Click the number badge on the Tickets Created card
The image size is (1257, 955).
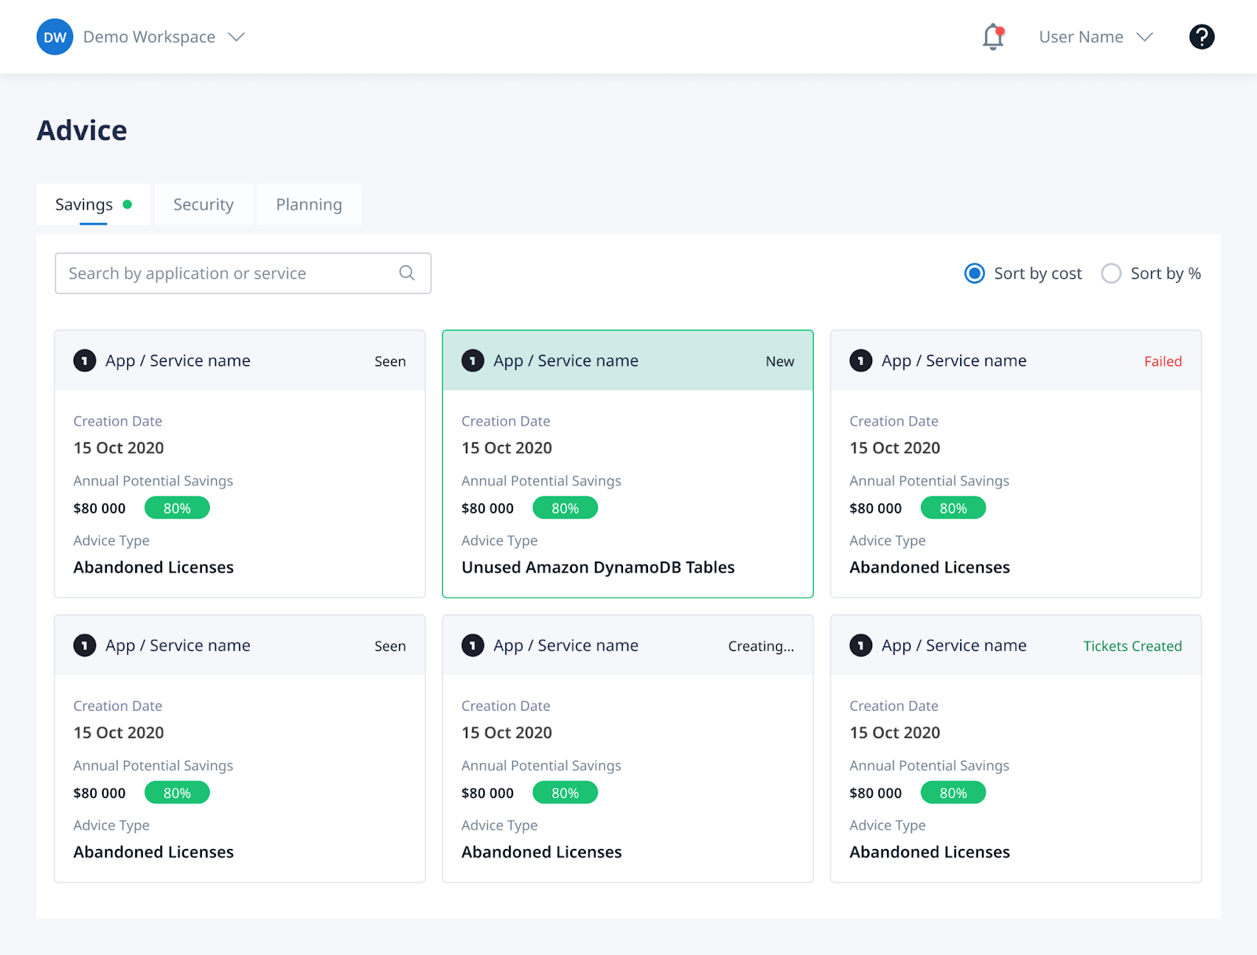(861, 646)
